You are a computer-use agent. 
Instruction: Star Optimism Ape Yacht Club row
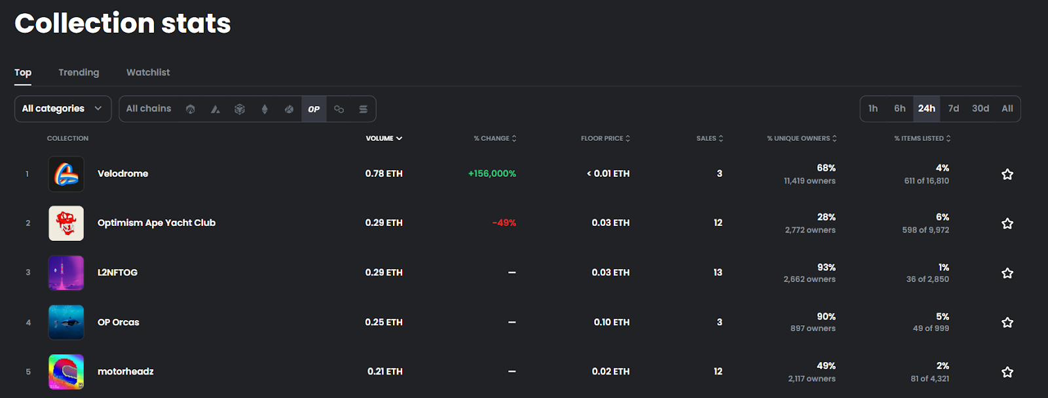pyautogui.click(x=1007, y=223)
